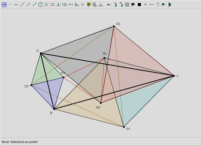The height and width of the screenshot is (146, 202).
Task: Click the small square point-style icon
Action: (145, 5)
